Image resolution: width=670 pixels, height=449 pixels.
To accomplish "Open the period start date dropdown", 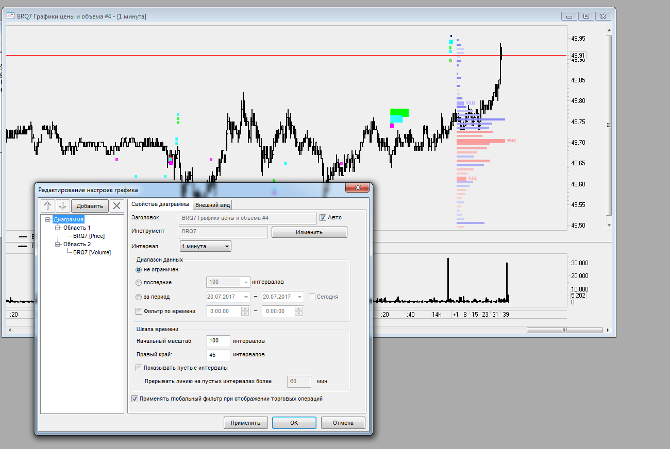I will coord(245,297).
